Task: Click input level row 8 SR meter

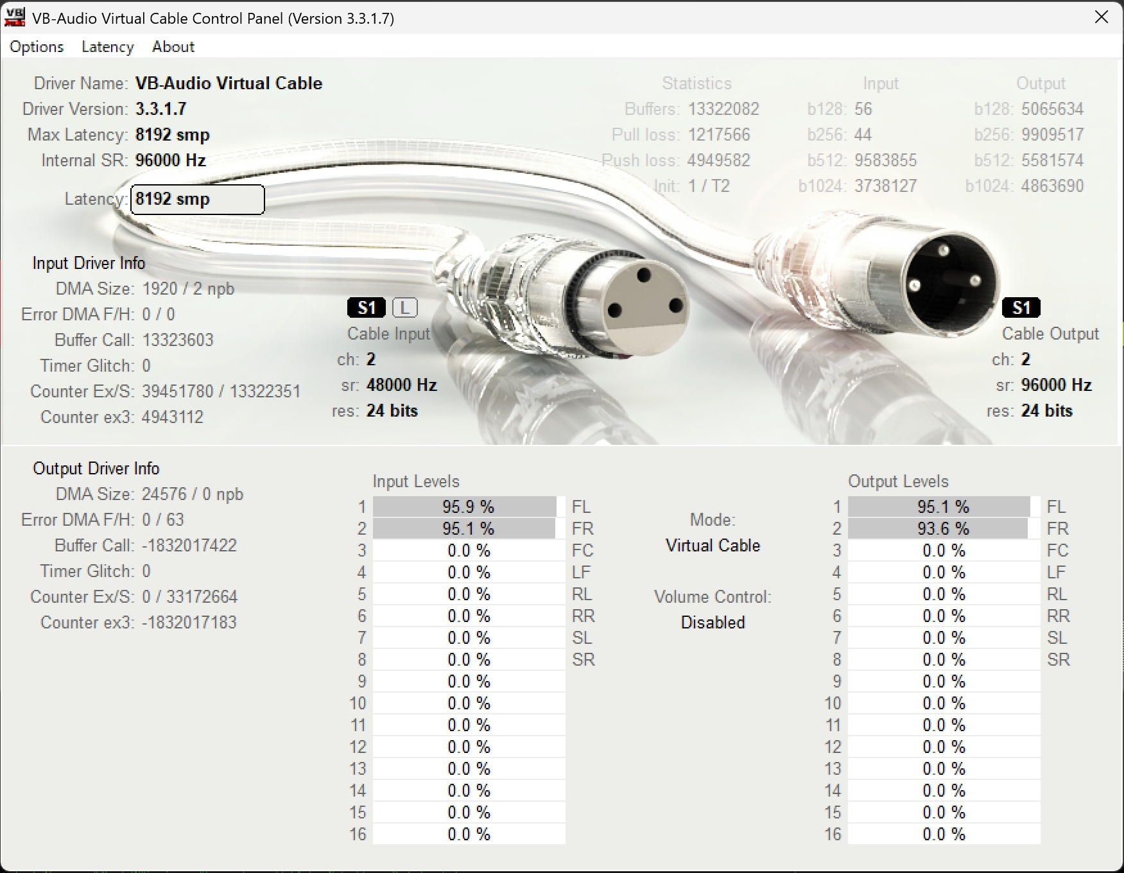Action: (469, 659)
